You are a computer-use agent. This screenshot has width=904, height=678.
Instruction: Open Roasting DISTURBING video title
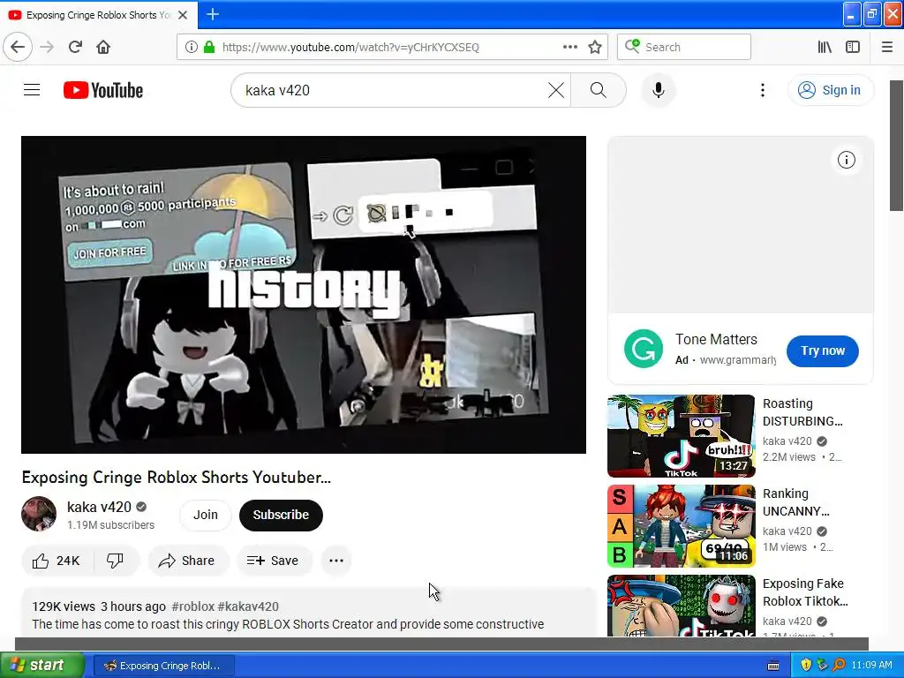pyautogui.click(x=802, y=412)
